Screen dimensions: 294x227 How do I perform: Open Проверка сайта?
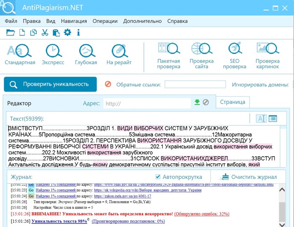pyautogui.click(x=201, y=56)
